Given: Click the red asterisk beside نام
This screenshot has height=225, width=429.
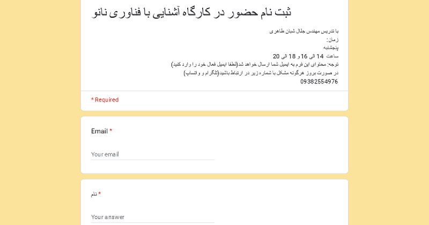Looking at the screenshot, I should 100,193.
